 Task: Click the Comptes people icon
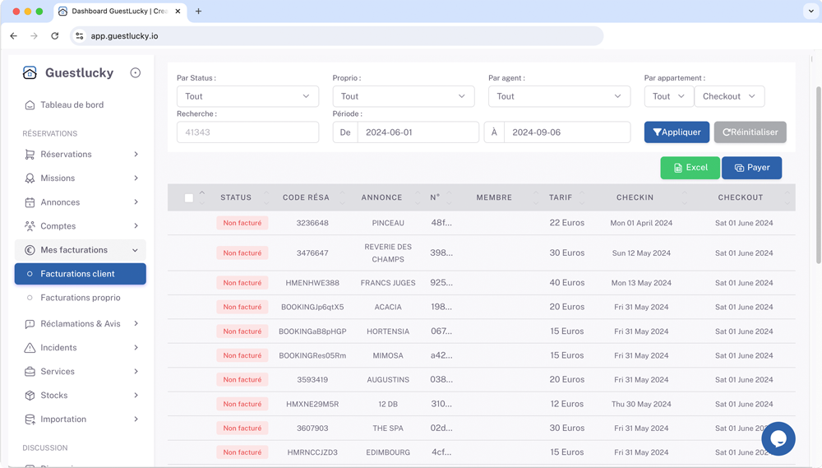coord(30,226)
